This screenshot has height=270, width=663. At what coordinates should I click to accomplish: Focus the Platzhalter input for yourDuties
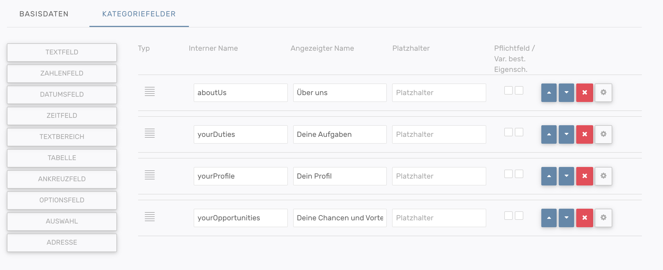(439, 134)
